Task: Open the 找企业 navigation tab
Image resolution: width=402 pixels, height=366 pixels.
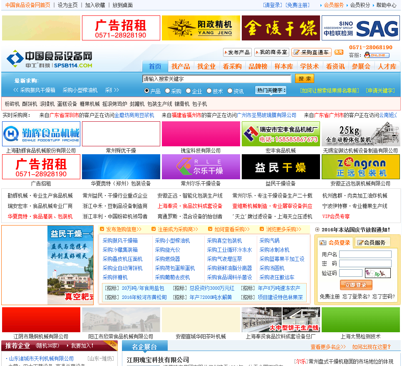Action: pyautogui.click(x=206, y=67)
